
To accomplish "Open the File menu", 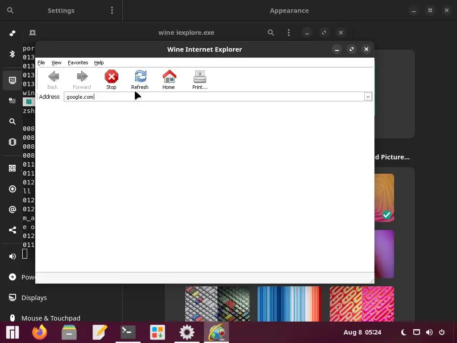I will tap(41, 63).
